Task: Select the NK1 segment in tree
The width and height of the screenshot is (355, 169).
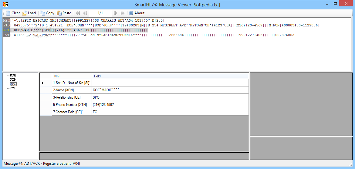Action: tap(13, 84)
